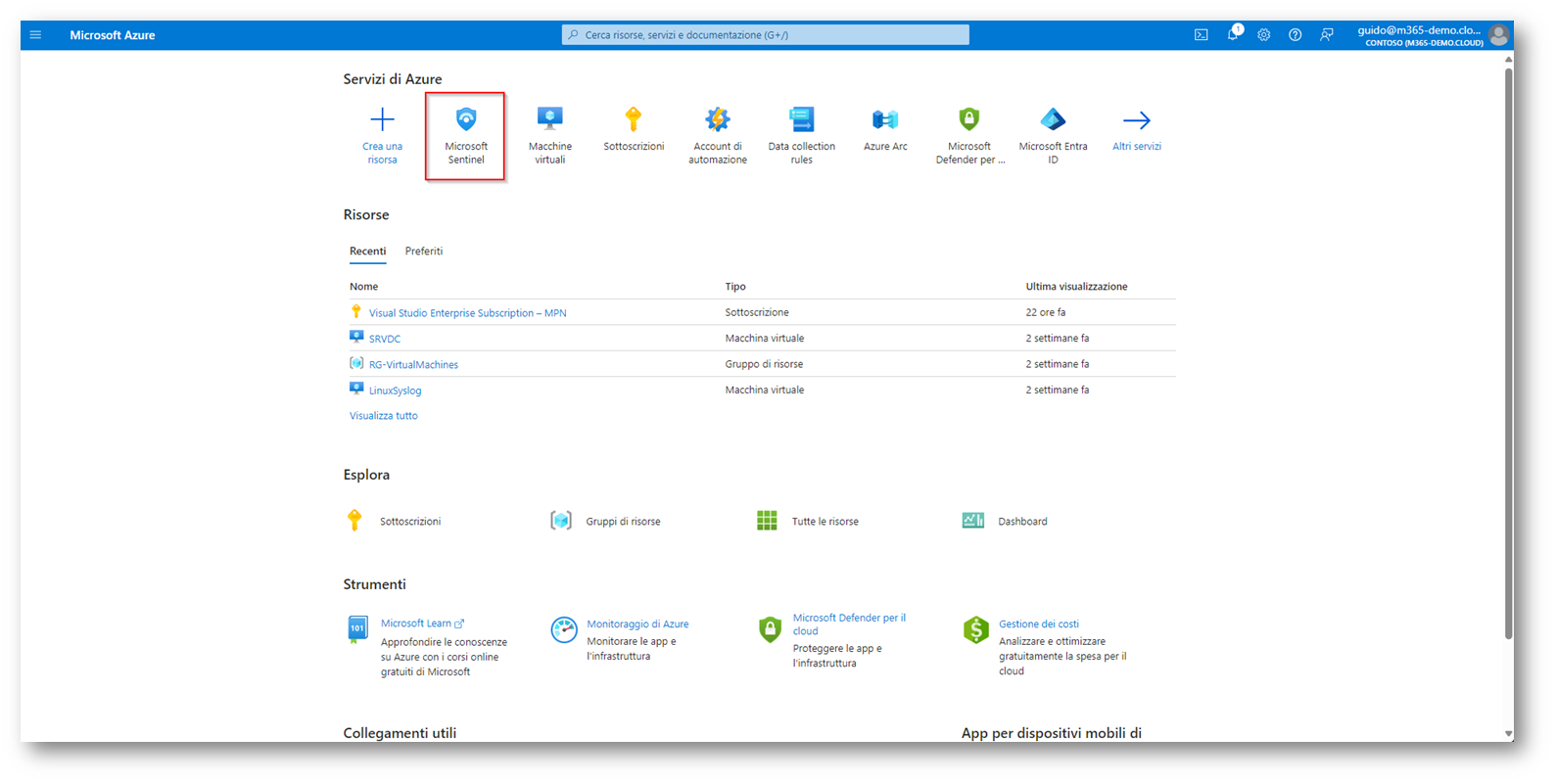Click the Microsoft Learn icon
1555x783 pixels.
(x=357, y=629)
